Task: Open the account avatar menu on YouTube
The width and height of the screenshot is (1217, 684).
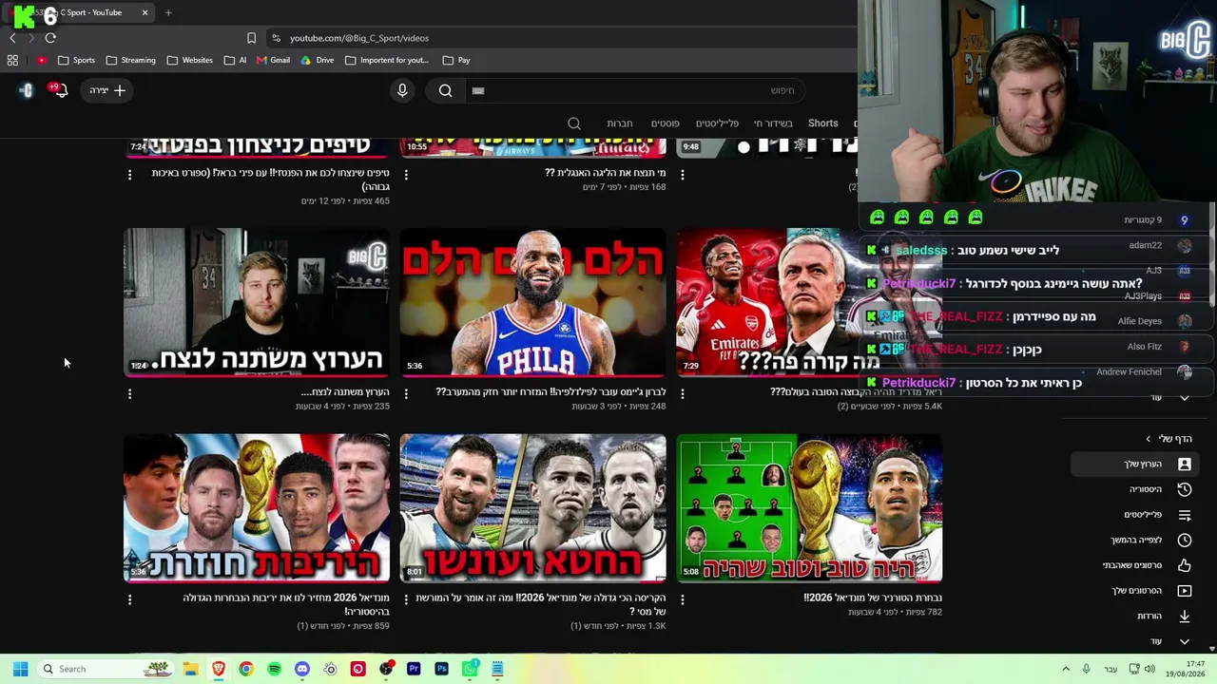Action: [26, 90]
